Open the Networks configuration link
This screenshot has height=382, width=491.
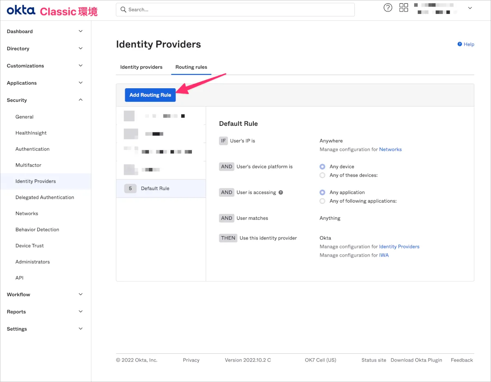[x=390, y=150]
